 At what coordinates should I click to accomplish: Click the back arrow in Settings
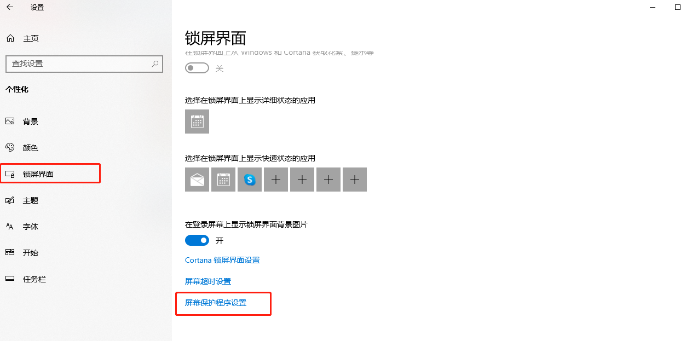coord(9,7)
